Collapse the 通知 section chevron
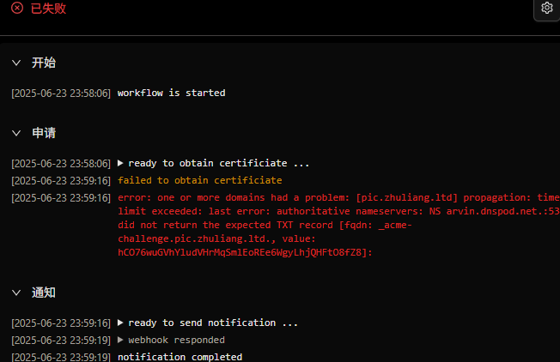Screen dimensions: 560x362 16,293
